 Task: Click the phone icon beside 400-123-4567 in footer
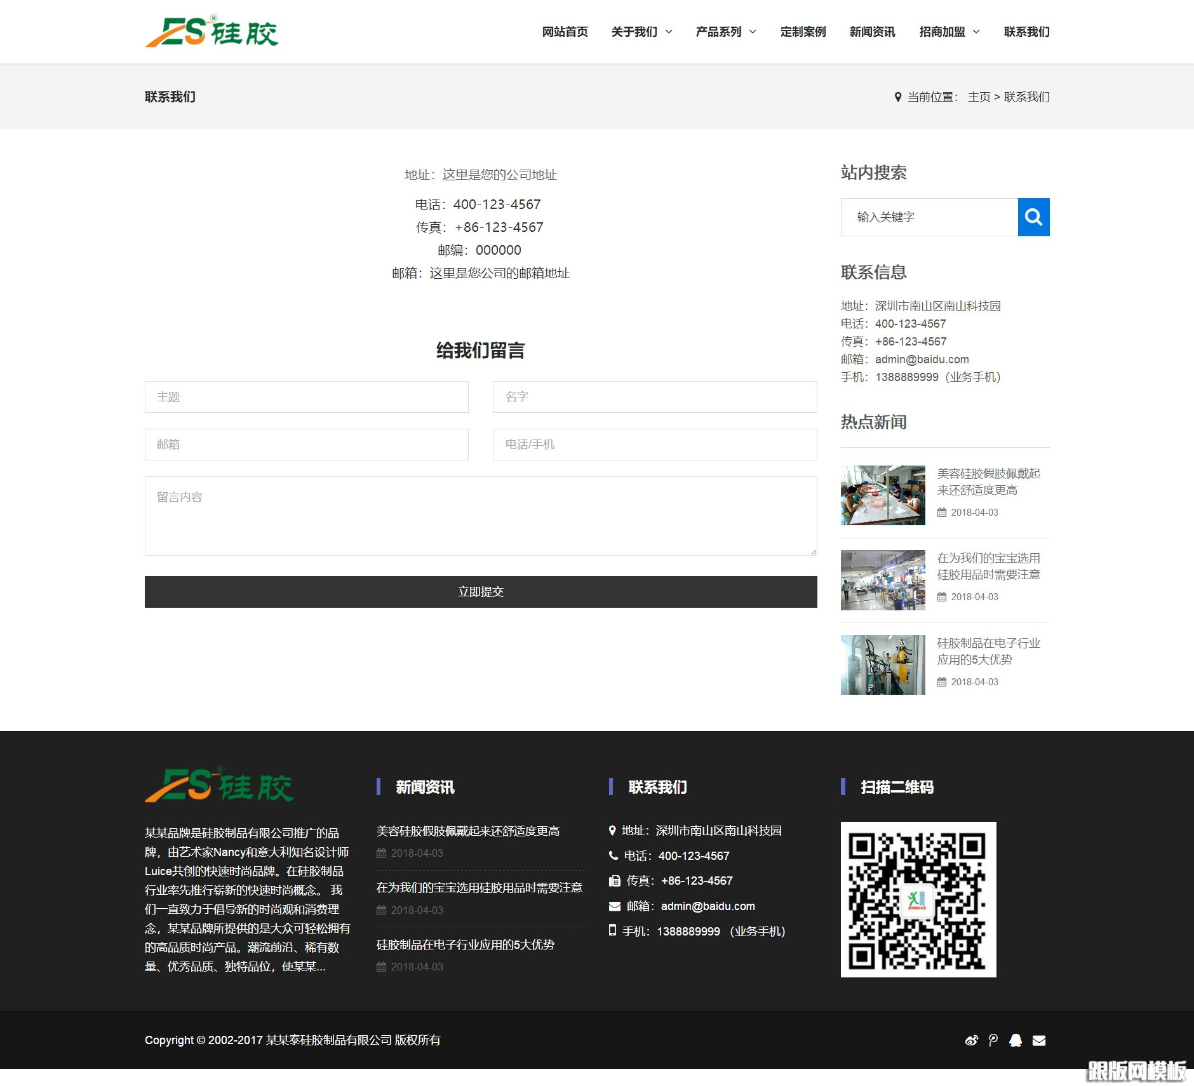pyautogui.click(x=613, y=855)
